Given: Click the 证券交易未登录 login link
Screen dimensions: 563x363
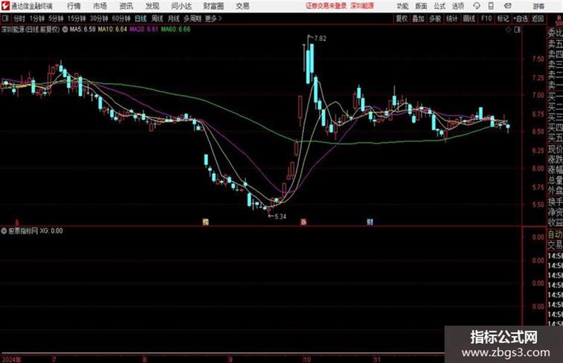Looking at the screenshot, I should point(326,6).
